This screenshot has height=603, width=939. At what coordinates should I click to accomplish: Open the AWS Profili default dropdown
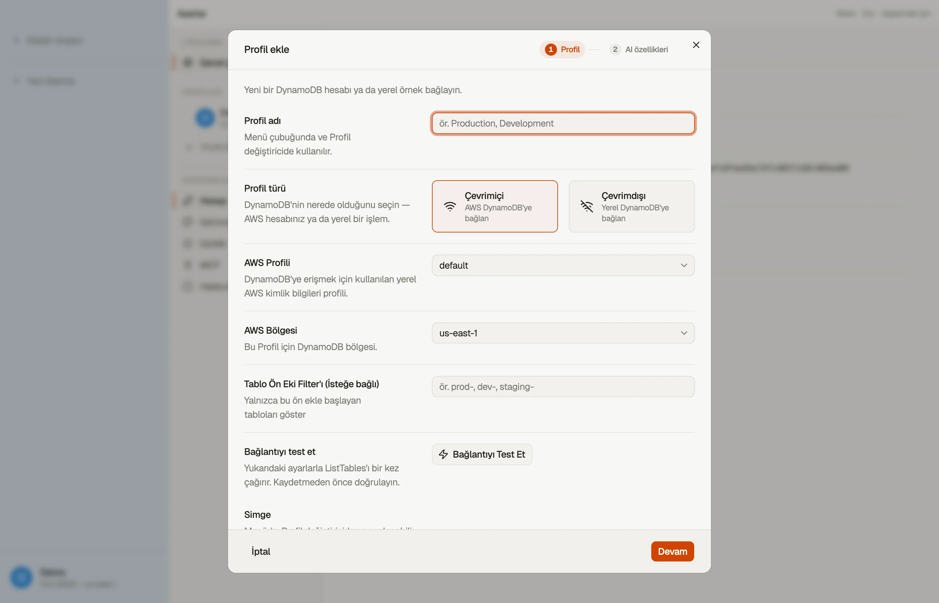[x=563, y=265]
